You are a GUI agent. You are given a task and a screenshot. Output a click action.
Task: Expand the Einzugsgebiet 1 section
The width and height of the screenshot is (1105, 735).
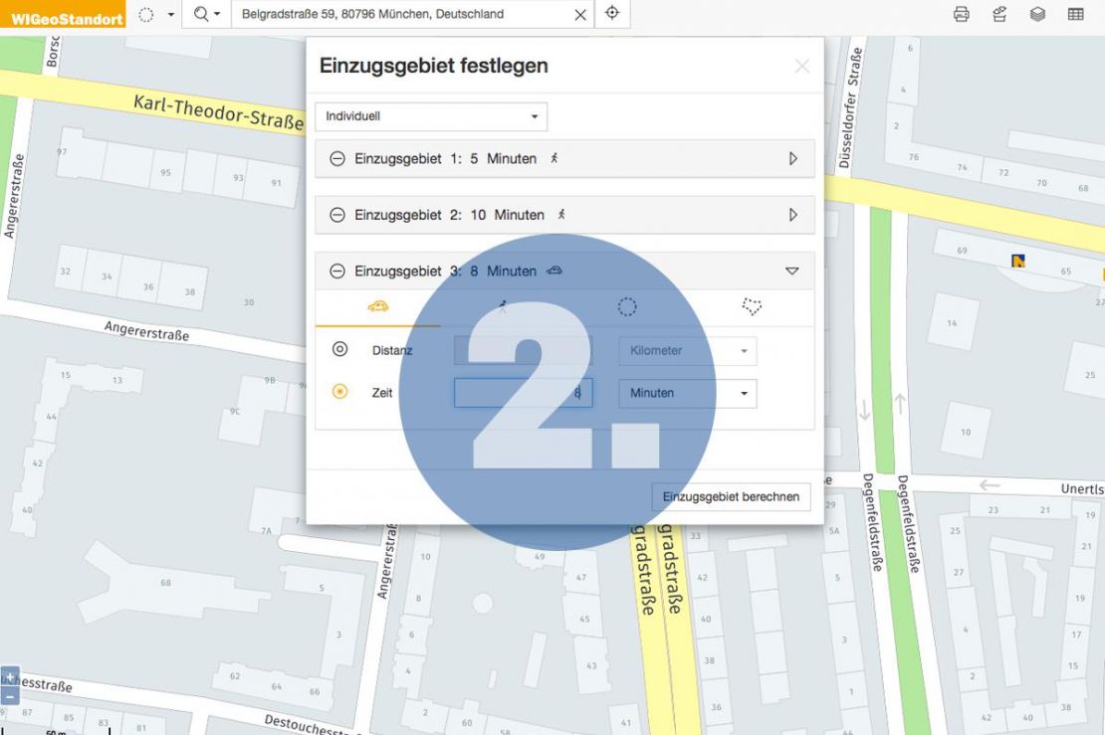[x=792, y=158]
